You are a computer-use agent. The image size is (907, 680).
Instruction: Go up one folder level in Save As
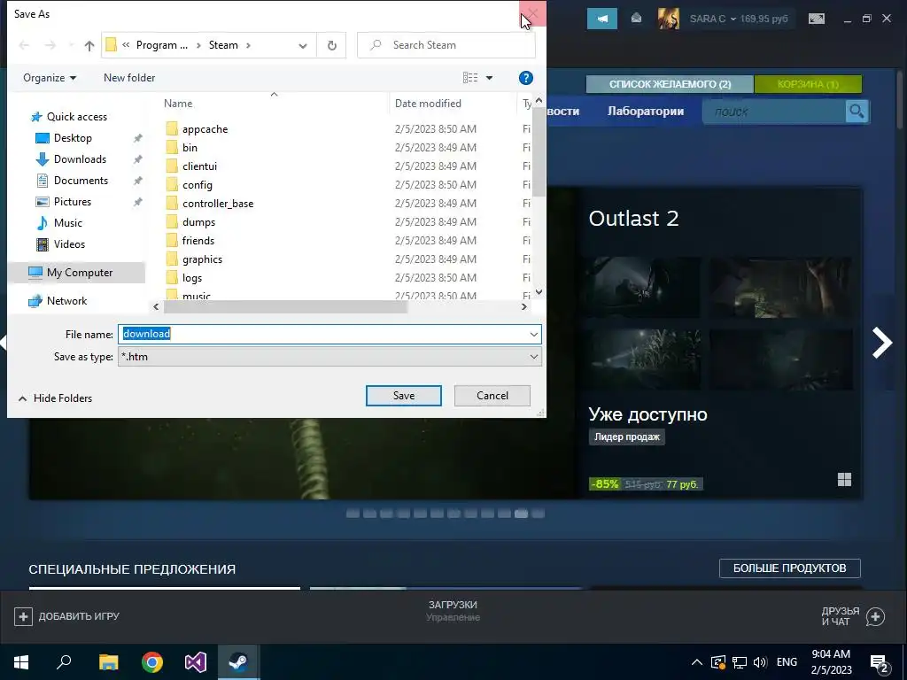click(89, 45)
